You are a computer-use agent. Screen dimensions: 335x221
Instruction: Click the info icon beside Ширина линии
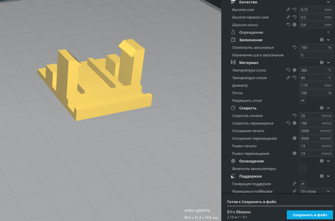[294, 25]
